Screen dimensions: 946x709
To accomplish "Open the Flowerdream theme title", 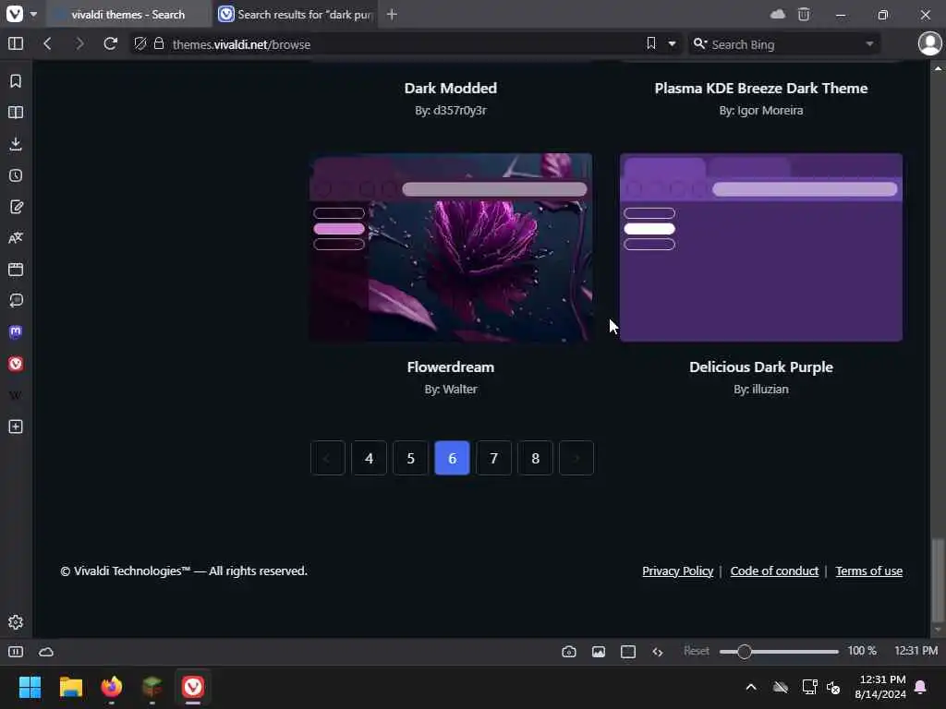I will (x=451, y=367).
